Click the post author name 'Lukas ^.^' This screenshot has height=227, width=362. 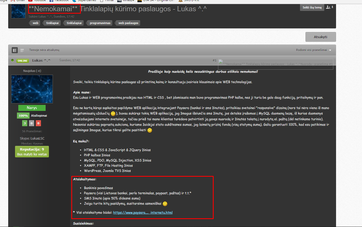tap(41, 60)
